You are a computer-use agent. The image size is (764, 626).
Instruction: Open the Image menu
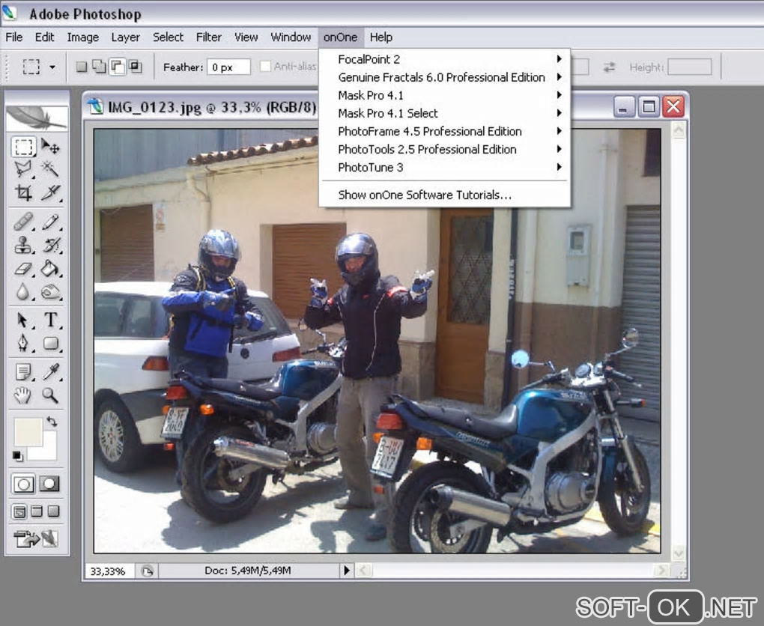(83, 37)
